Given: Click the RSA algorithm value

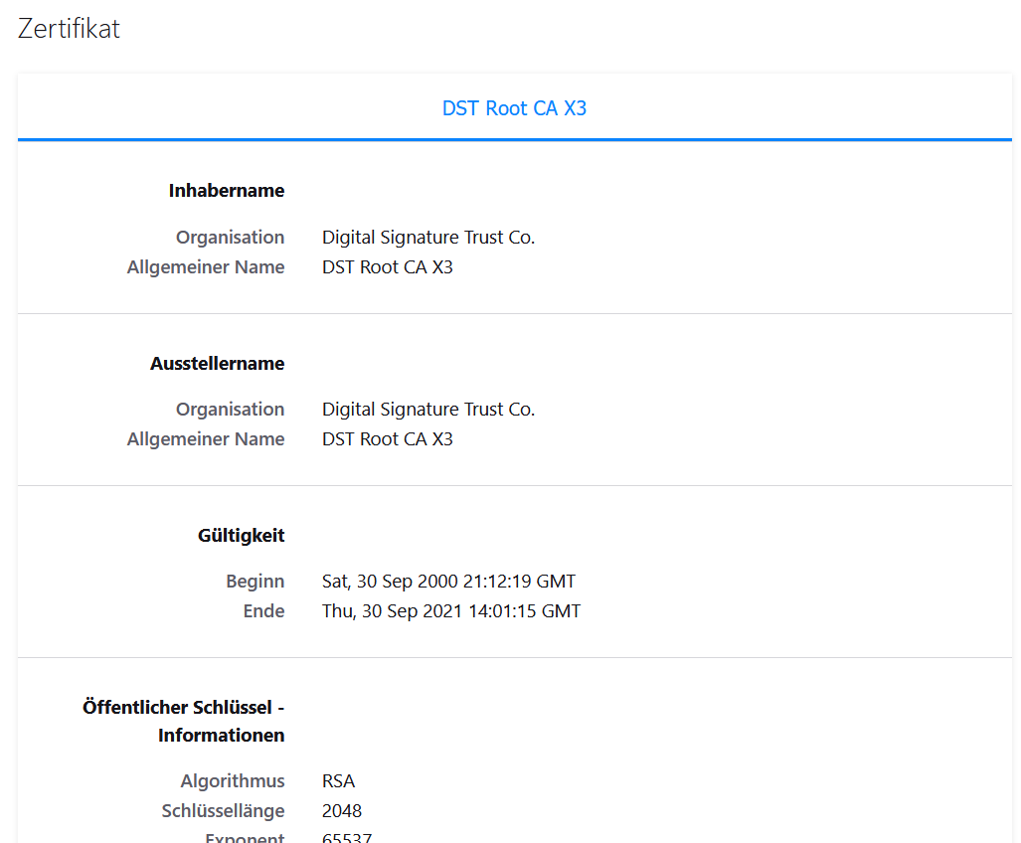Looking at the screenshot, I should (339, 781).
